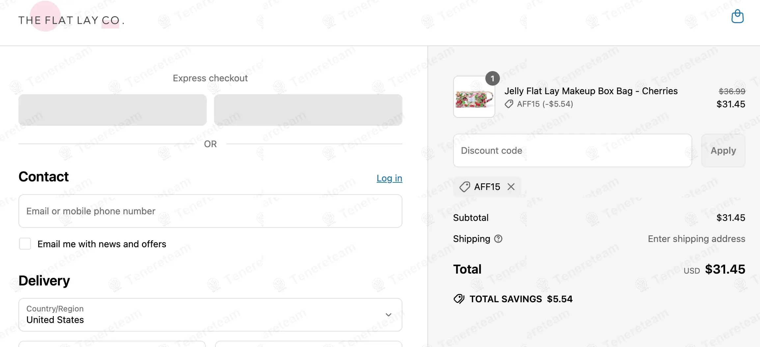The image size is (760, 347).
Task: Focus the Email or mobile phone field
Action: 210,211
